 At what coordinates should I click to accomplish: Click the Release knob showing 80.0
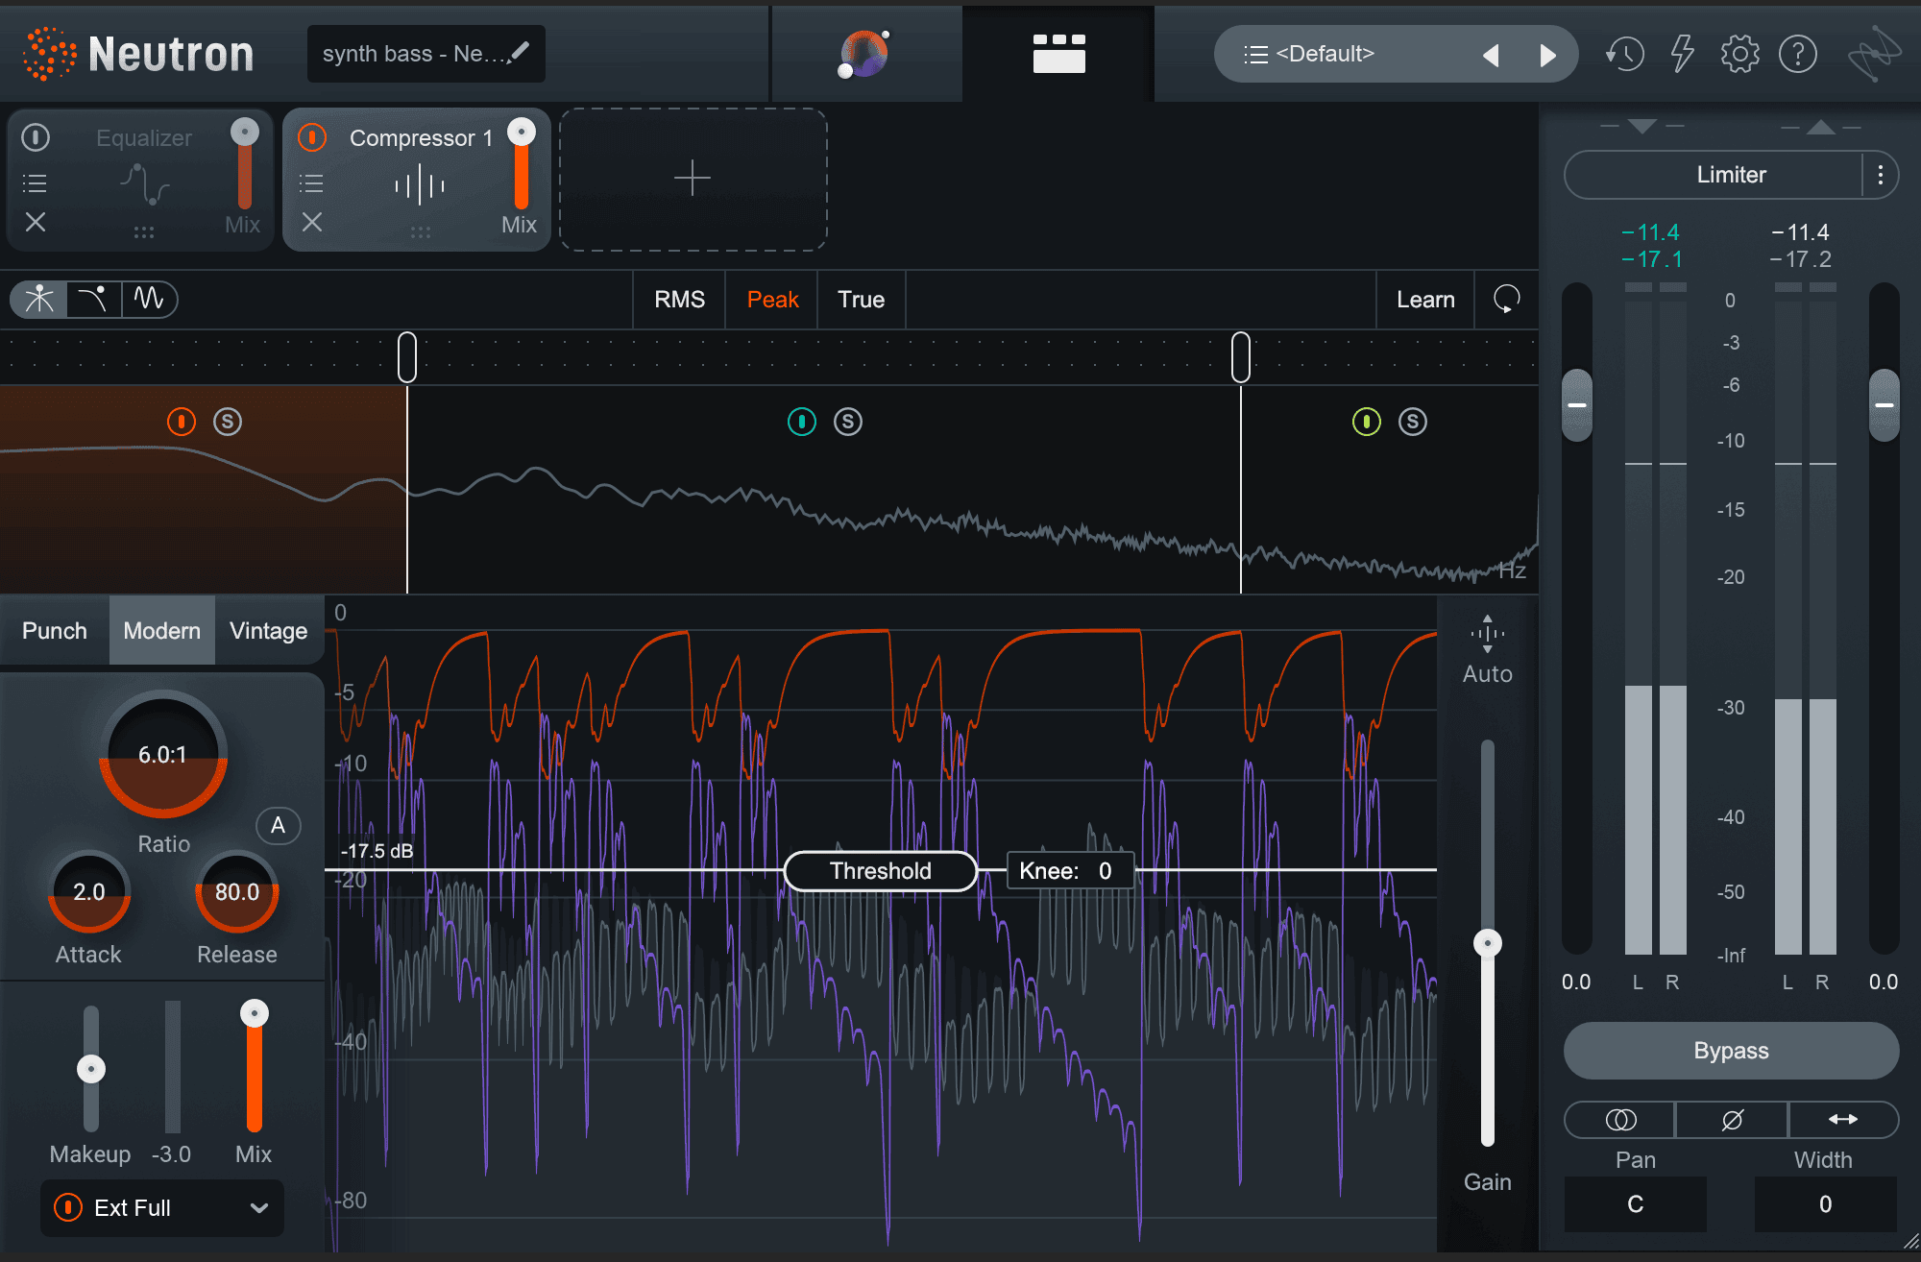click(237, 893)
